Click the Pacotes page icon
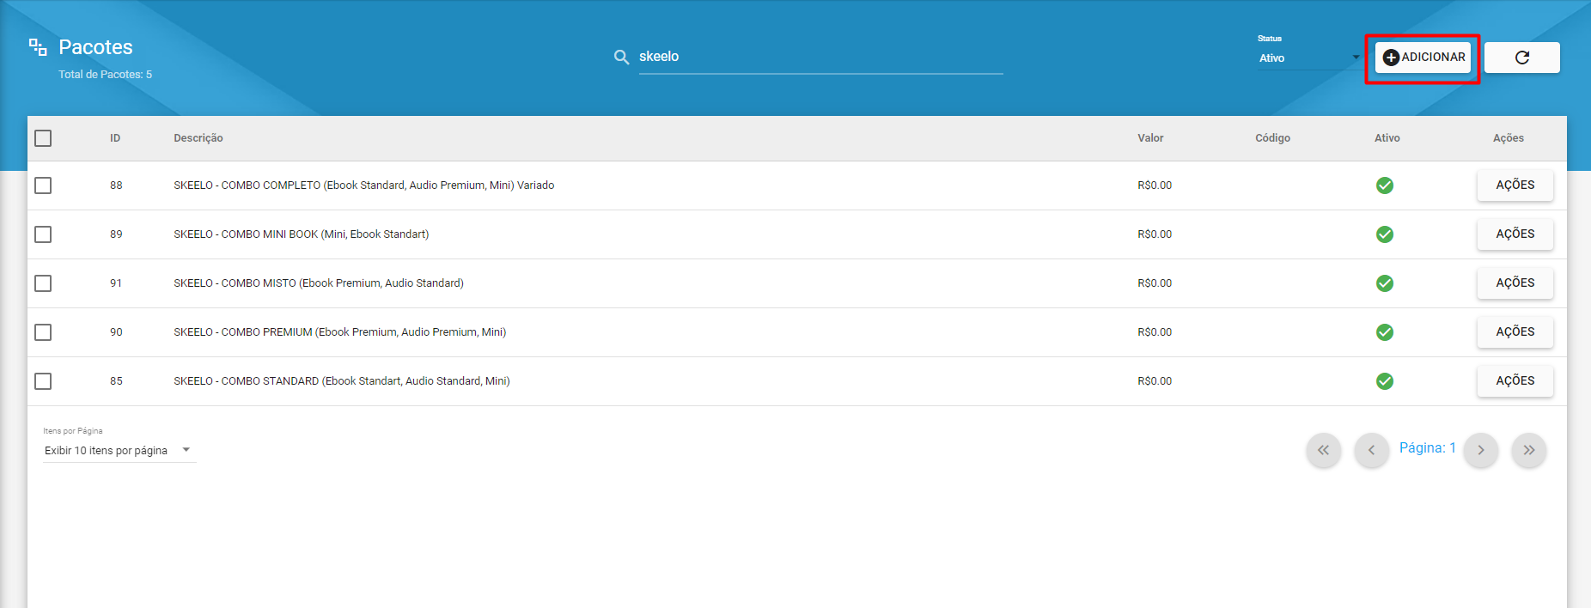 38,47
